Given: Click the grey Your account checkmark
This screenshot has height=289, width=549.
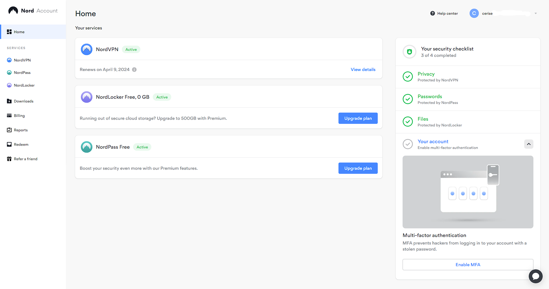Looking at the screenshot, I should (408, 144).
